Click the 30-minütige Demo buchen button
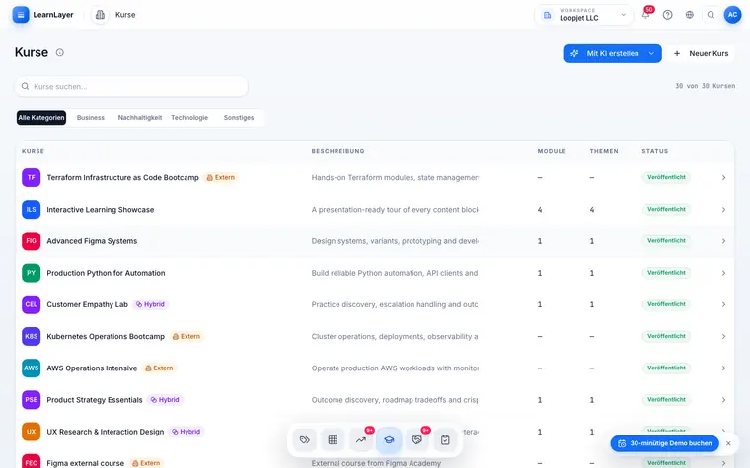The width and height of the screenshot is (750, 468). click(665, 443)
